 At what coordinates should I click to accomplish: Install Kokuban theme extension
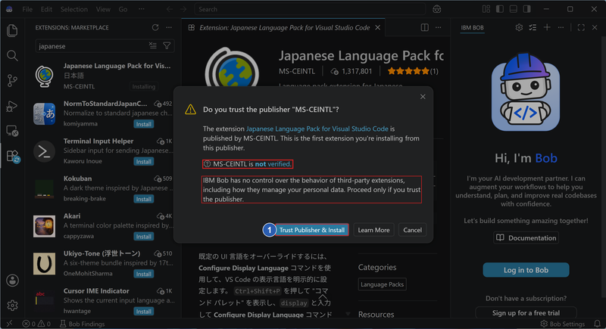pyautogui.click(x=144, y=199)
